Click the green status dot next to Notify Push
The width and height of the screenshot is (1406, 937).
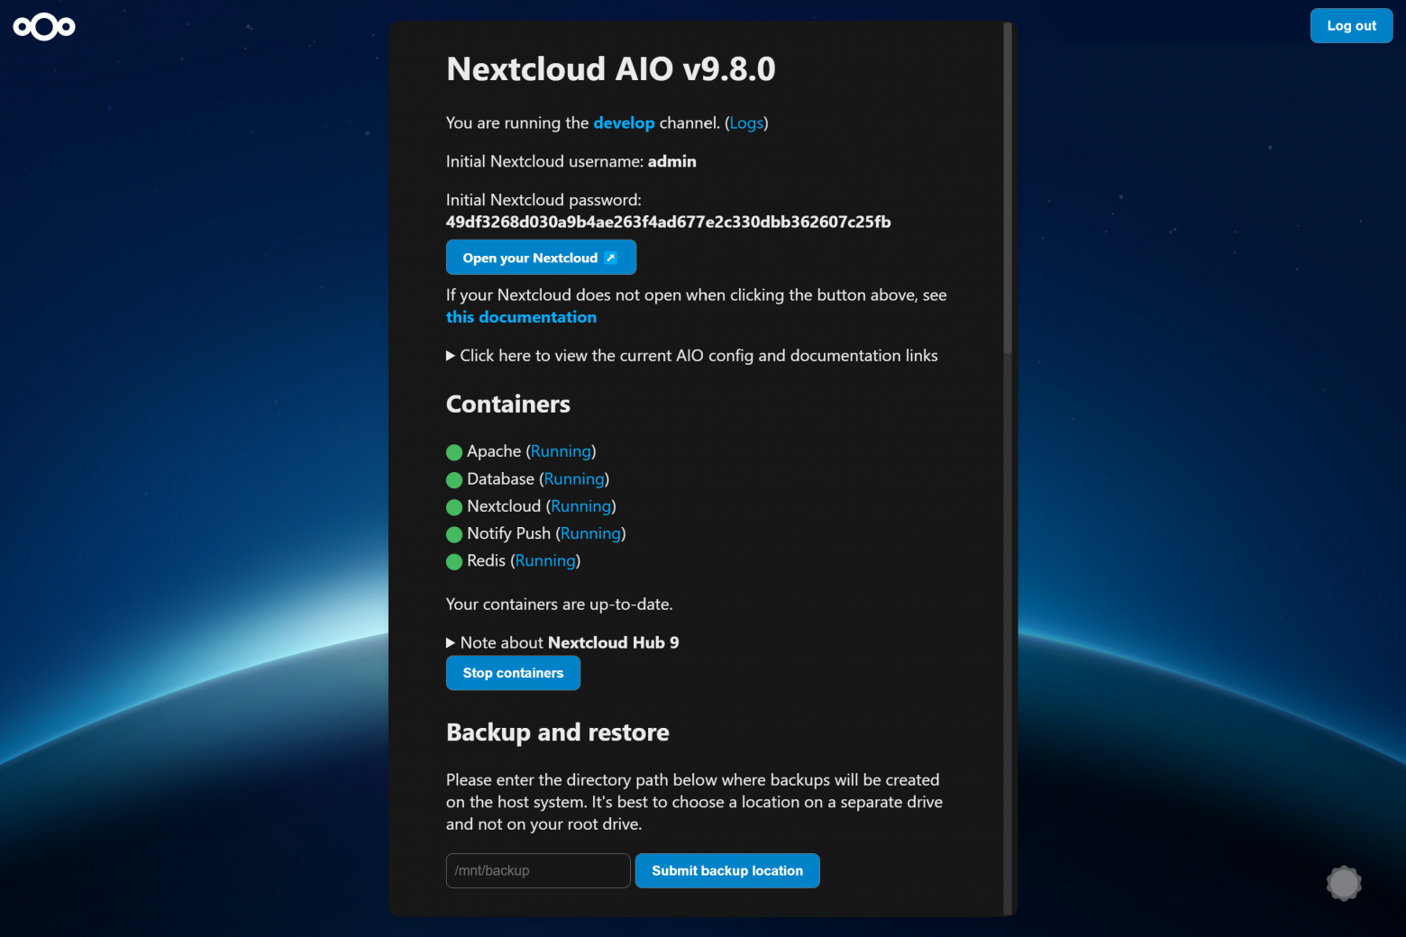pos(453,534)
